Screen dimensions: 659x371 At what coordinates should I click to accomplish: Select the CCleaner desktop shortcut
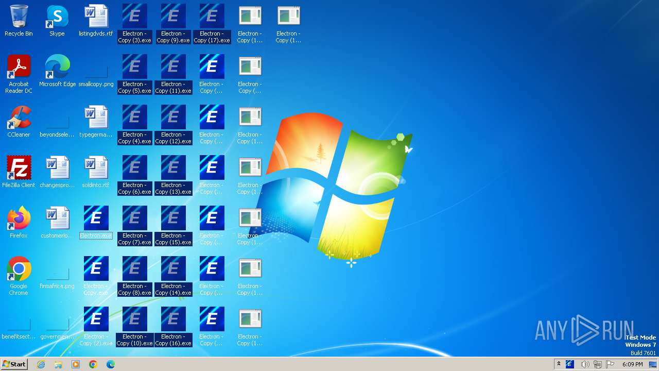coord(19,122)
